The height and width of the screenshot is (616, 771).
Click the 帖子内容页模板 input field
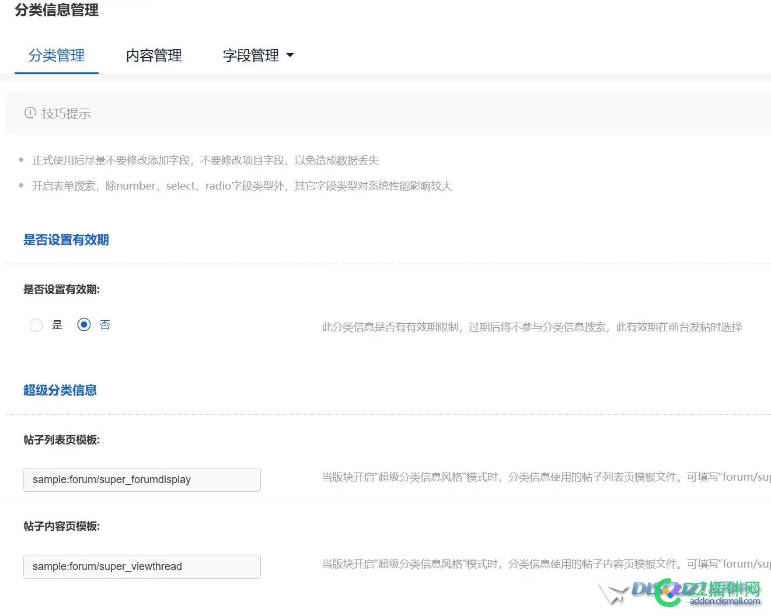click(142, 566)
